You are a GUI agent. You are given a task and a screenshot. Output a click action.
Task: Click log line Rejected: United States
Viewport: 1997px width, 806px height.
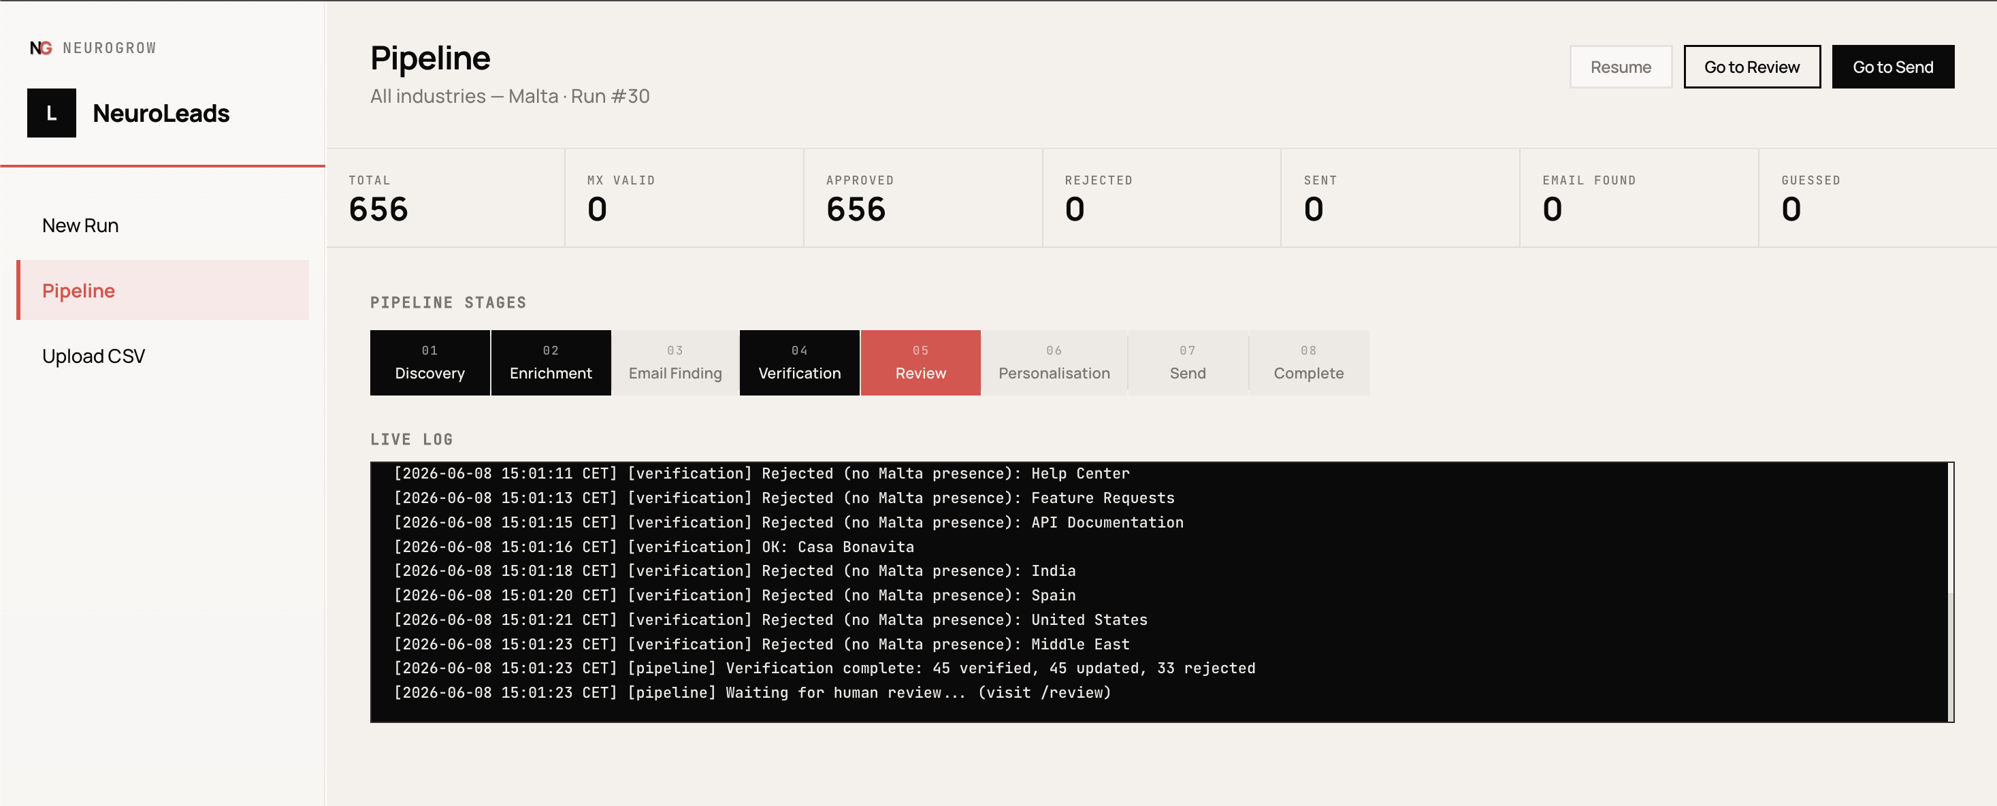coord(770,620)
